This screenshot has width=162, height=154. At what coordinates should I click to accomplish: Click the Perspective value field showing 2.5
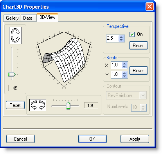point(112,38)
